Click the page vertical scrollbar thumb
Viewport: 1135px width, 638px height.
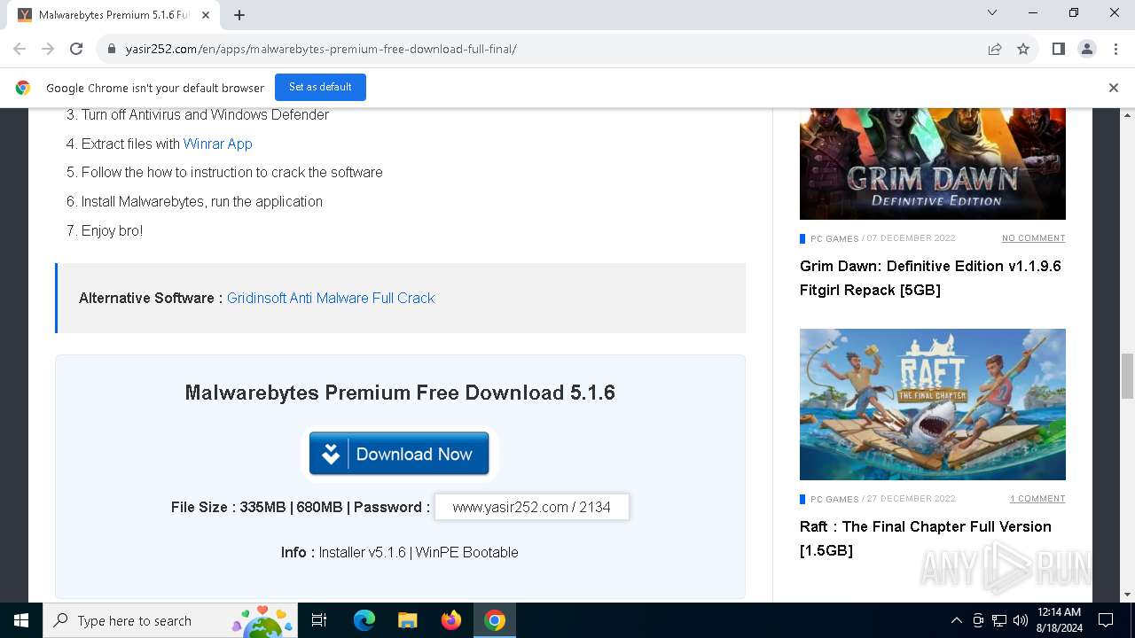click(x=1128, y=376)
